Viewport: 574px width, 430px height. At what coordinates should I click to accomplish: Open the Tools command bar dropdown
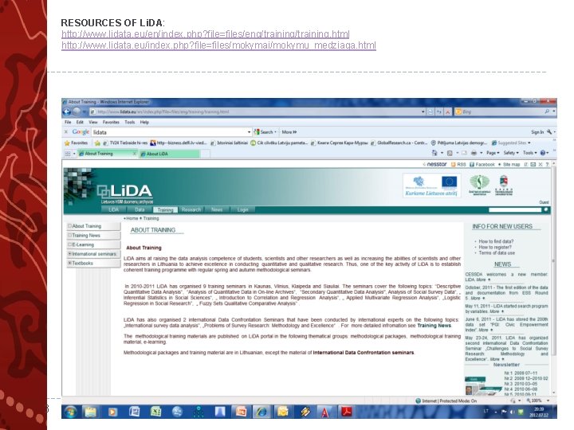coord(530,153)
